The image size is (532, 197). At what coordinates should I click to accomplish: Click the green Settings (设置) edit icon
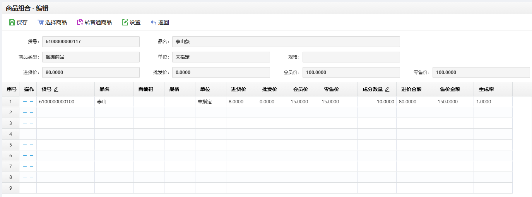tap(125, 22)
